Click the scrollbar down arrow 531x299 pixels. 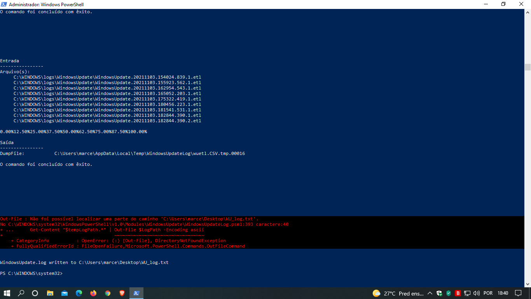[528, 284]
